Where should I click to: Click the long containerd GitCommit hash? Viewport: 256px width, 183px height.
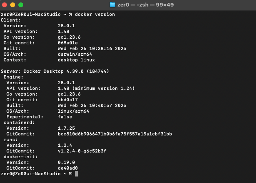pyautogui.click(x=115, y=134)
